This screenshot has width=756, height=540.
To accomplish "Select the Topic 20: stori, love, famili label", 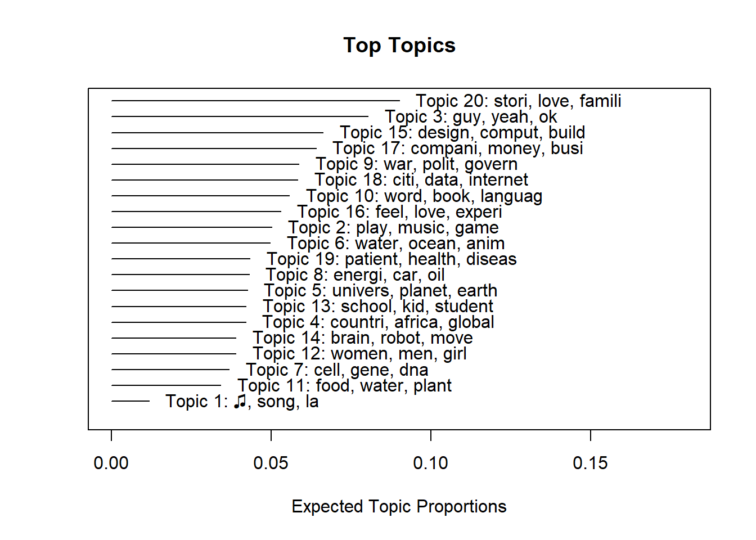I will tap(518, 101).
